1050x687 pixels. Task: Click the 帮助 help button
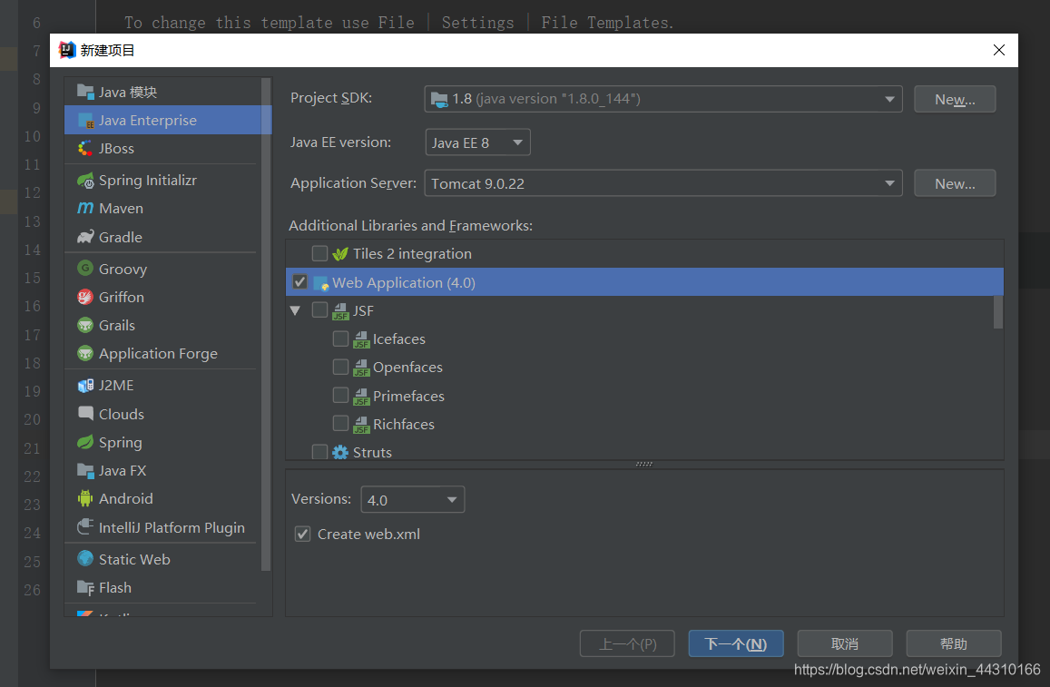tap(954, 643)
